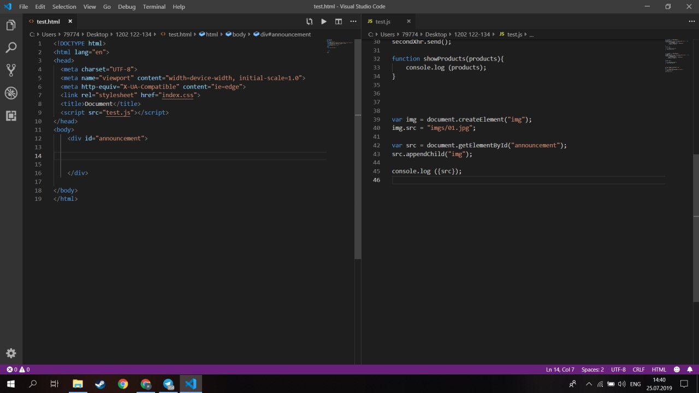Open Google Chrome from the taskbar

pyautogui.click(x=123, y=384)
